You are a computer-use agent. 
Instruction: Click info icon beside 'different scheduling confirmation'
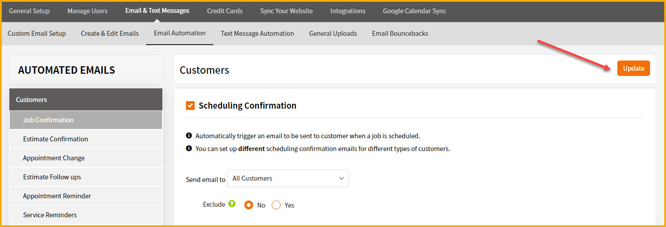[189, 148]
